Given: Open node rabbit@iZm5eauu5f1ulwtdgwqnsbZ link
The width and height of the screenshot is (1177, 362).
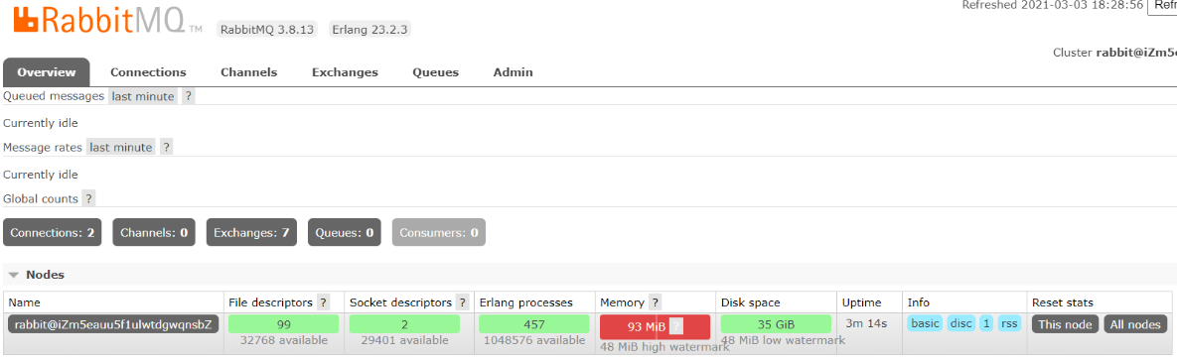Looking at the screenshot, I should click(x=114, y=324).
